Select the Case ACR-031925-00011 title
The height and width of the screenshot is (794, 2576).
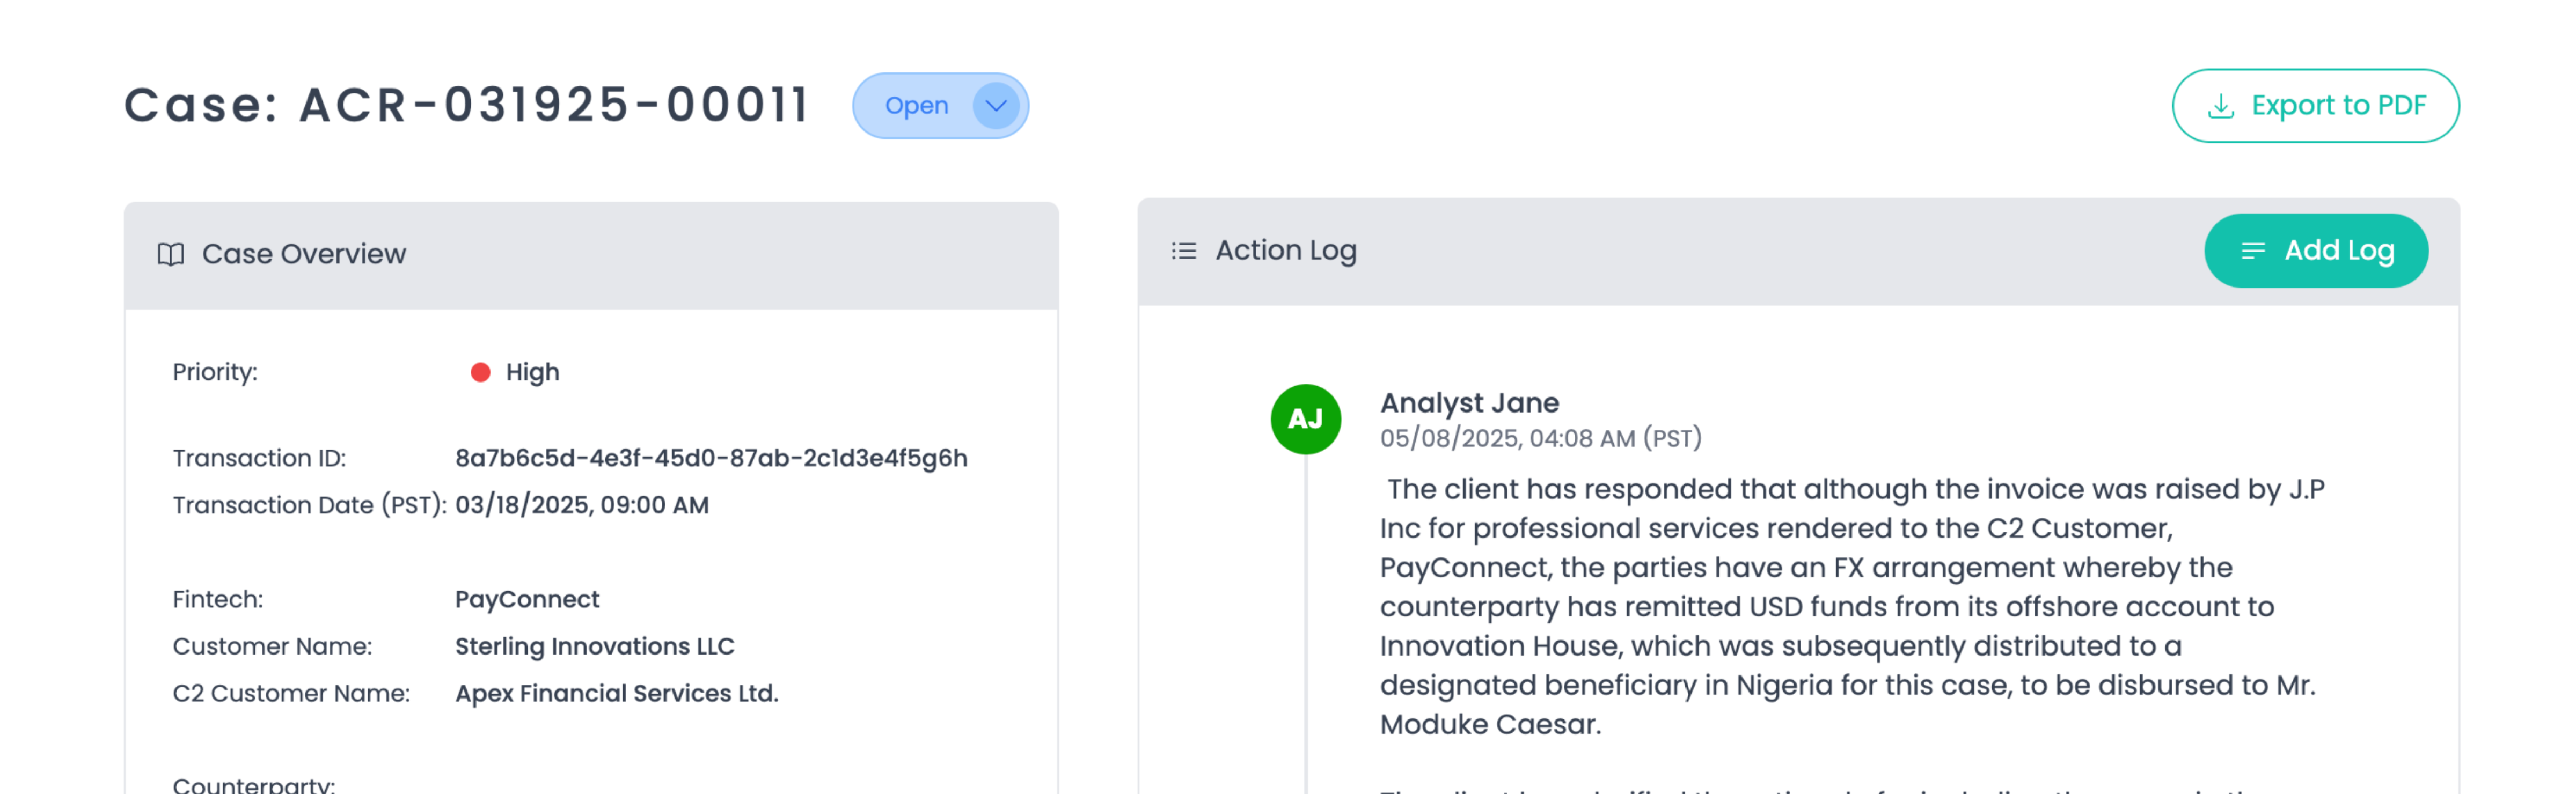coord(466,106)
